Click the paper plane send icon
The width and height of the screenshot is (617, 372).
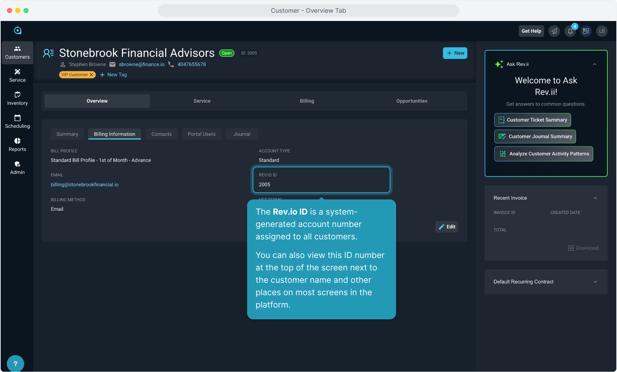pos(554,31)
